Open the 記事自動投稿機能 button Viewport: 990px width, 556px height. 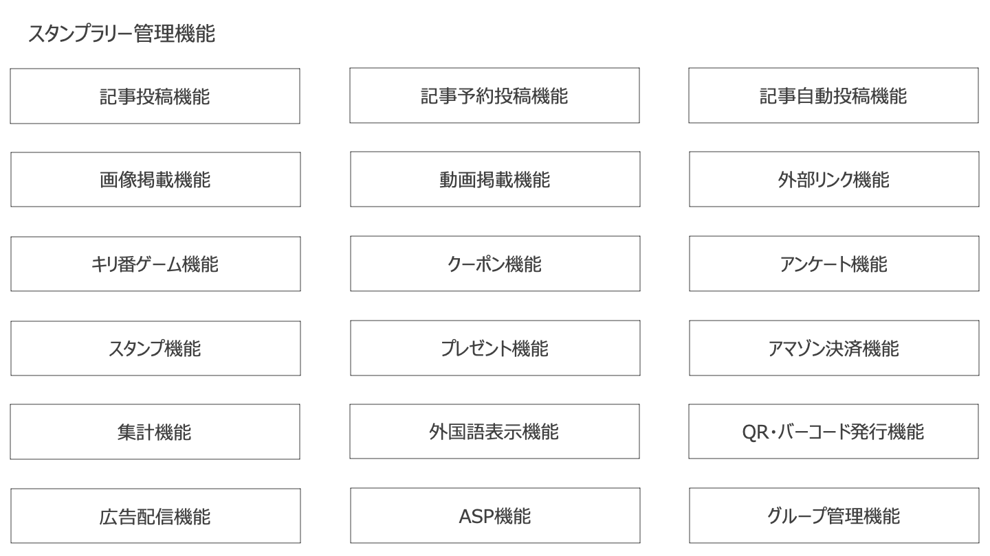pyautogui.click(x=833, y=95)
